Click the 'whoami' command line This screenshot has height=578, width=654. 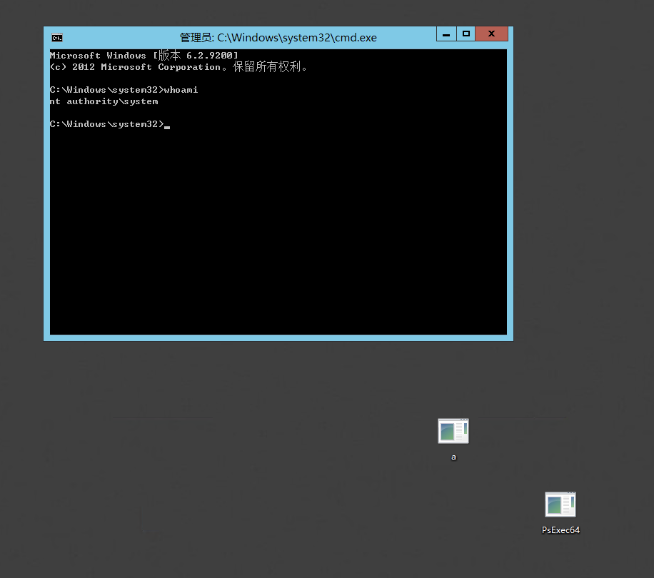click(124, 90)
